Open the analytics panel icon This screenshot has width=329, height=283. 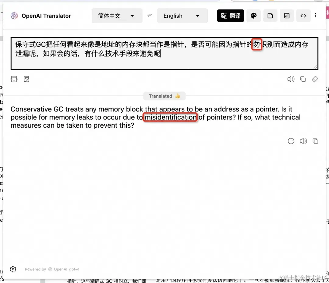pos(287,16)
